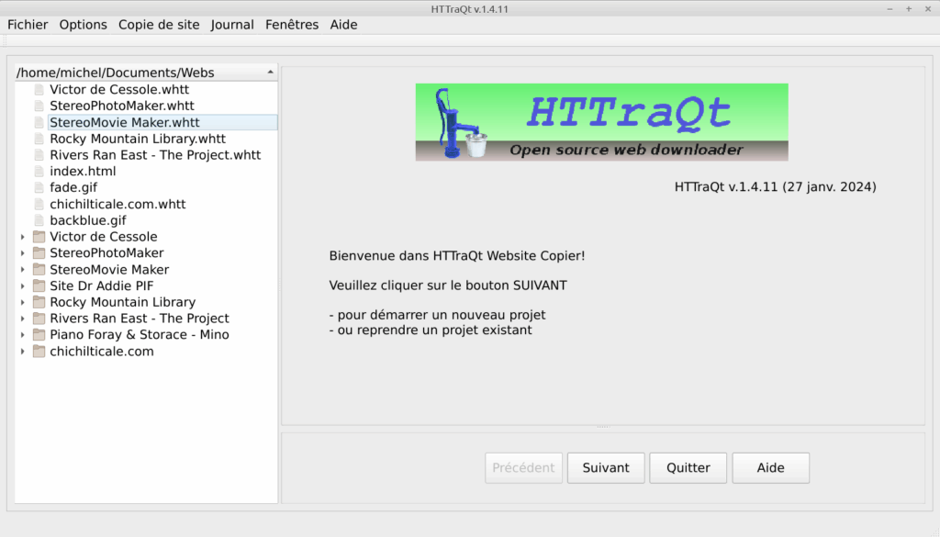Open the Copie de site menu
The image size is (940, 537).
tap(159, 25)
